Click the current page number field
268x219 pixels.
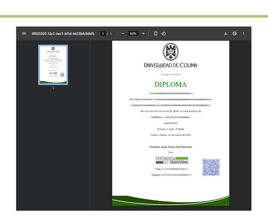click(x=103, y=34)
